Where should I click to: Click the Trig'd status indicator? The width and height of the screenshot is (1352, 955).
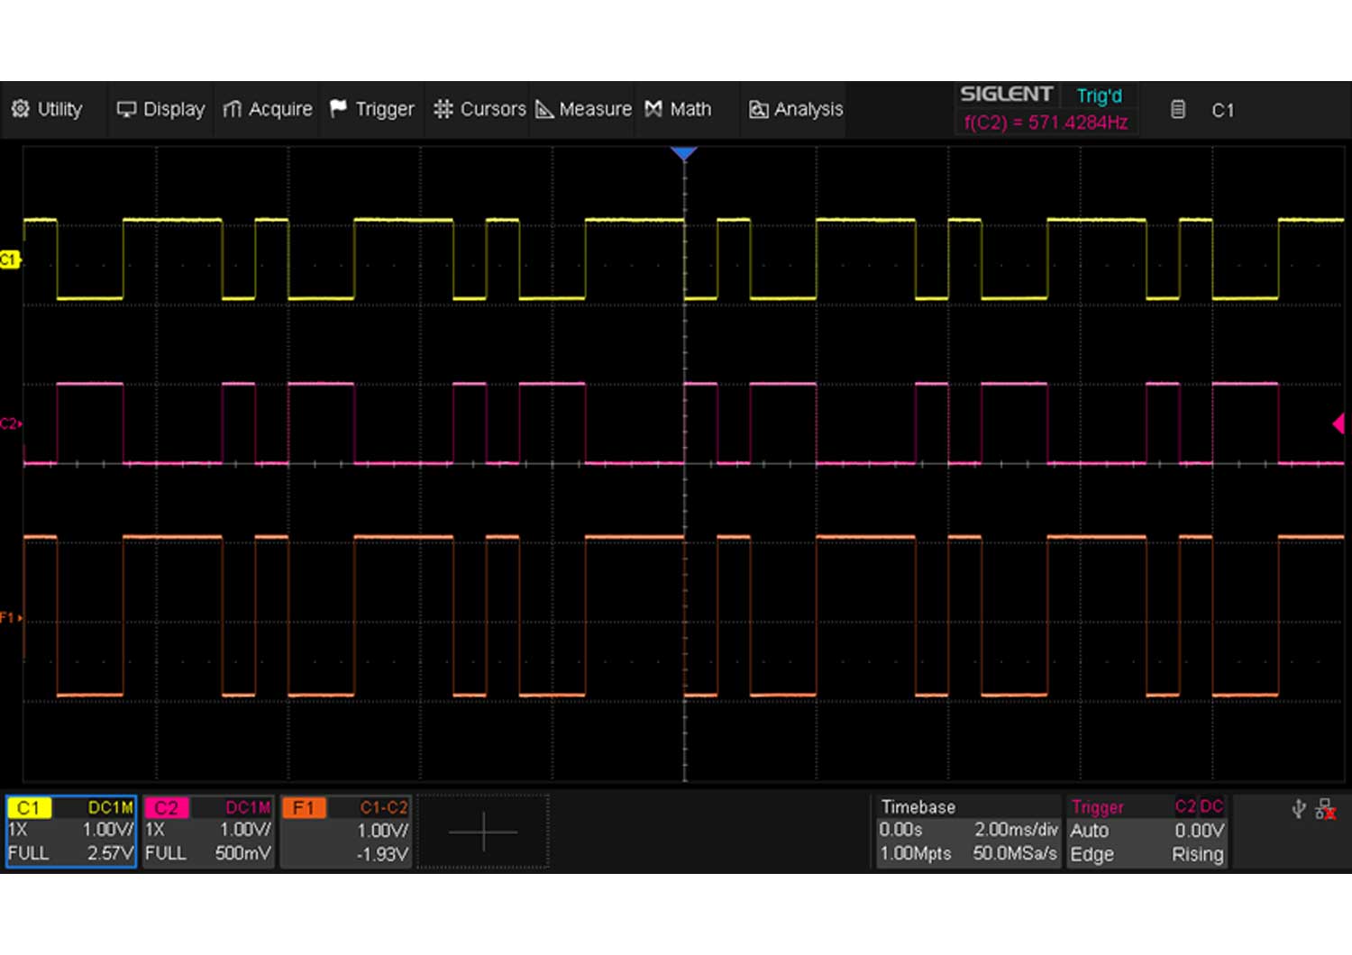point(1099,95)
